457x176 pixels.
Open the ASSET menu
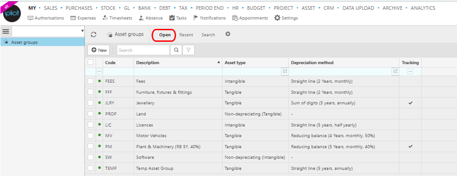click(x=309, y=8)
